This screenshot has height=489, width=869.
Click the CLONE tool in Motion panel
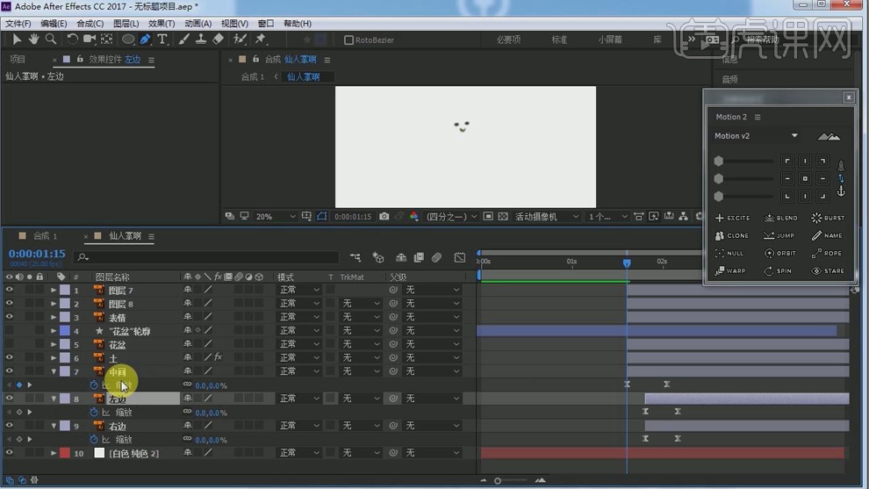point(731,235)
